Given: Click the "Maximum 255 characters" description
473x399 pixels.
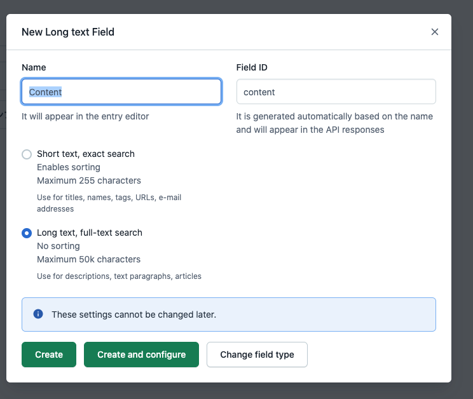Looking at the screenshot, I should tap(89, 180).
